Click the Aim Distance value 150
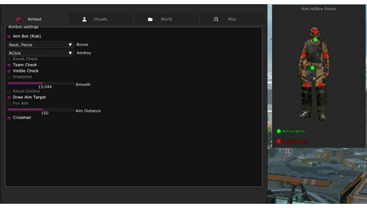The height and width of the screenshot is (208, 367). coord(45,113)
